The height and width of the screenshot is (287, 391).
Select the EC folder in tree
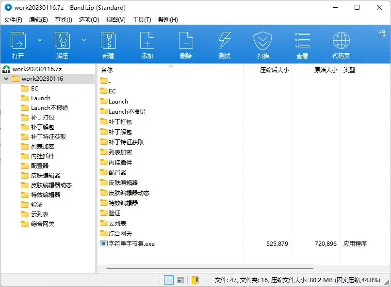click(x=30, y=89)
